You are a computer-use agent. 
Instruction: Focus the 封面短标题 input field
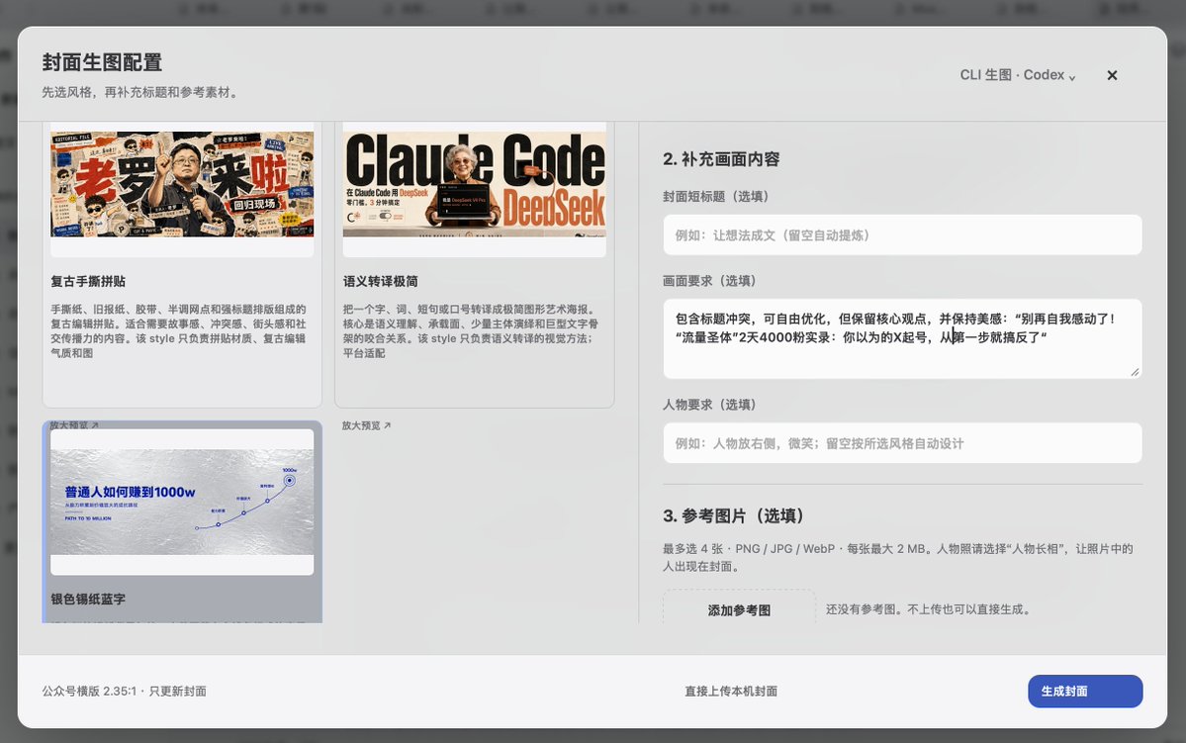[902, 234]
